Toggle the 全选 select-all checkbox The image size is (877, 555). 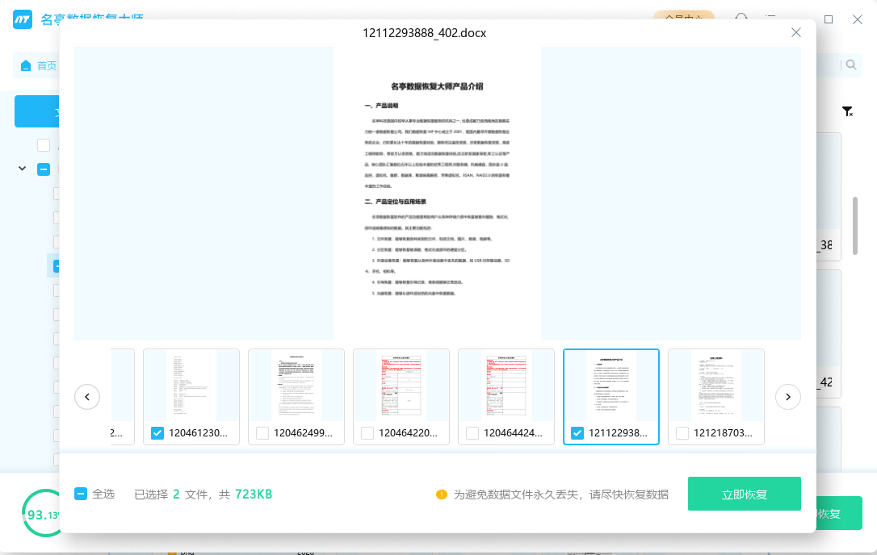[x=81, y=494]
